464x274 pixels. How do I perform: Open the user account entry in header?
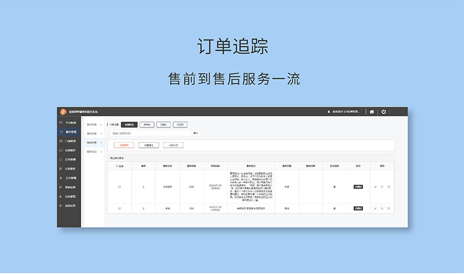[343, 112]
